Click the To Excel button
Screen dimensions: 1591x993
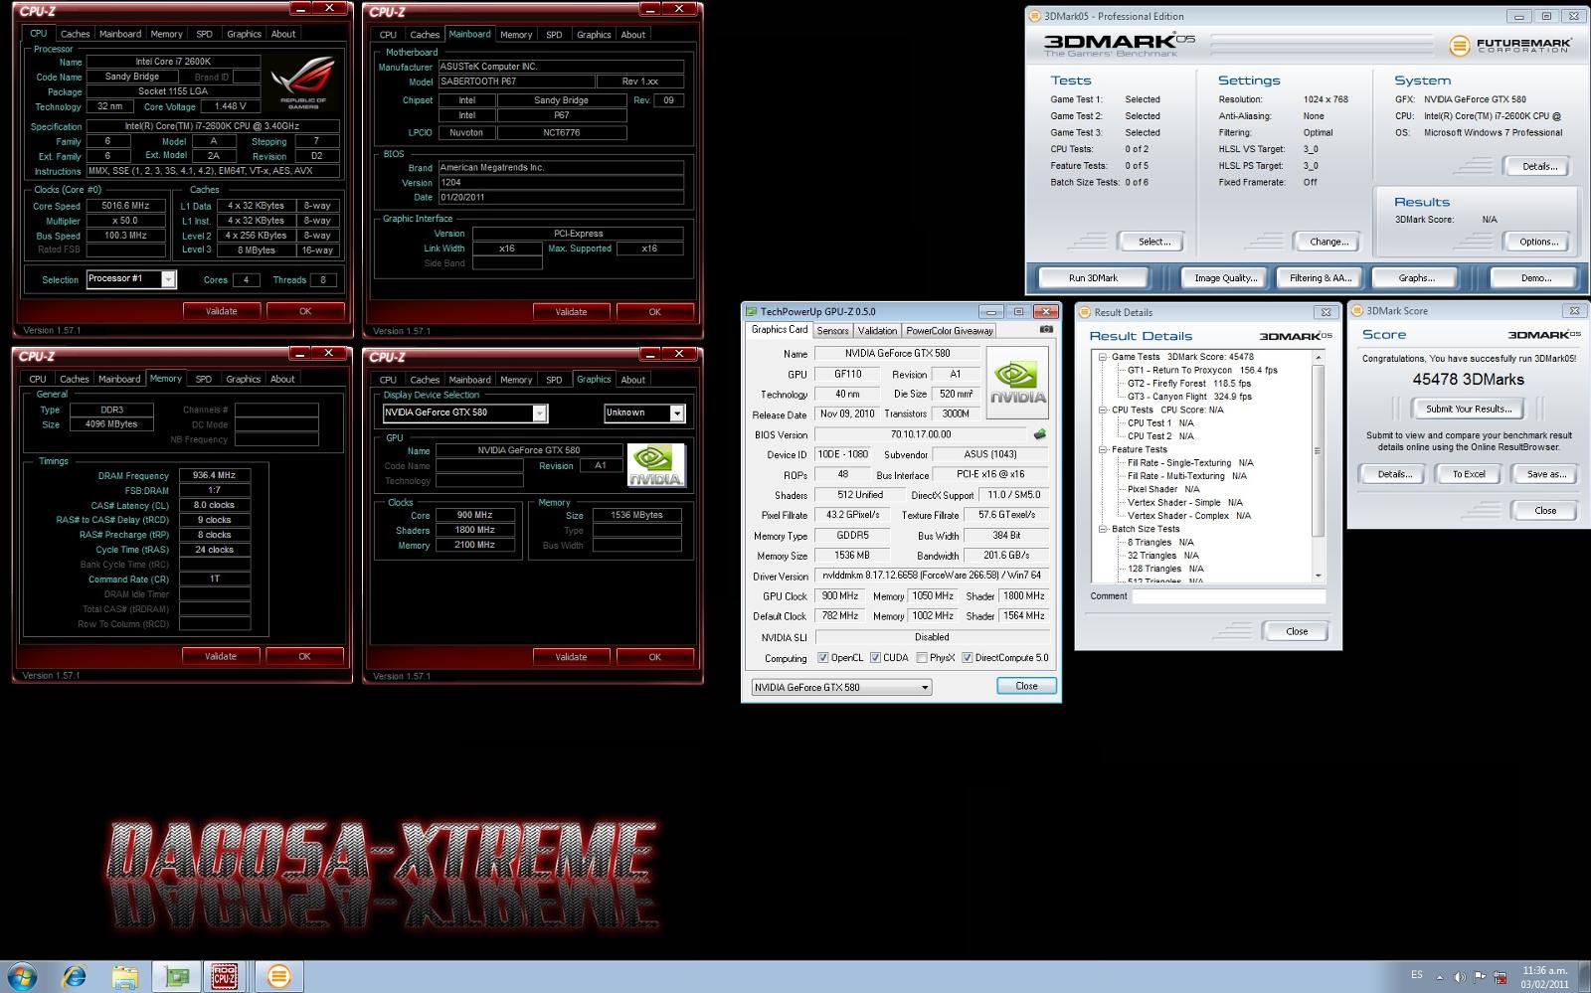click(1469, 474)
